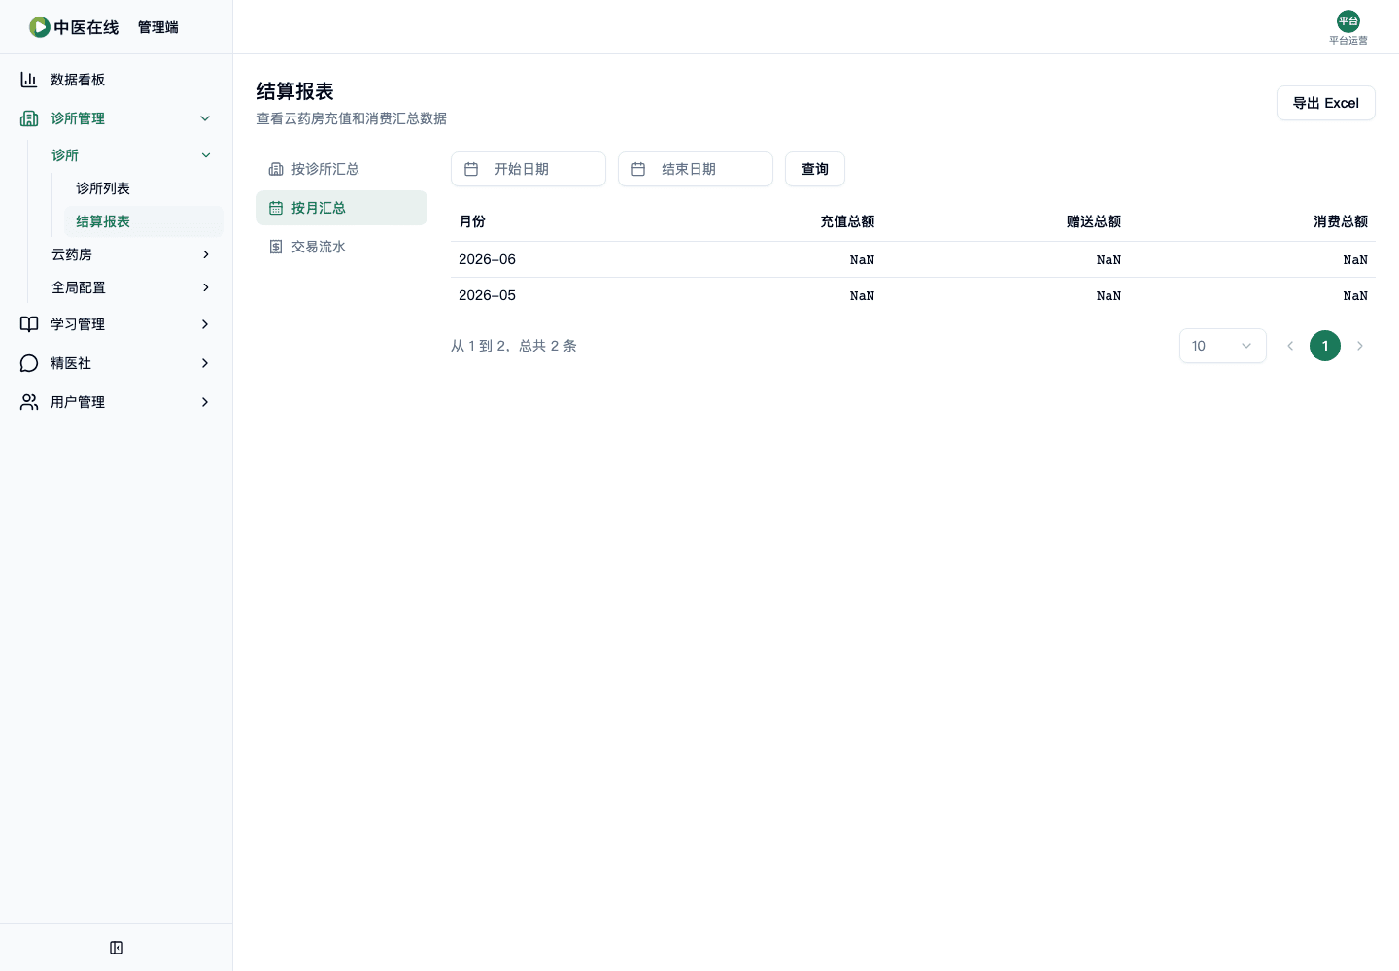Go to previous page arrow
The image size is (1399, 971).
pos(1290,346)
